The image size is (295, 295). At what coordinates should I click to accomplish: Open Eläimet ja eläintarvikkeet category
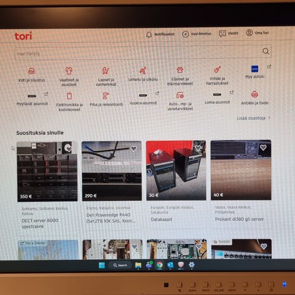click(180, 76)
